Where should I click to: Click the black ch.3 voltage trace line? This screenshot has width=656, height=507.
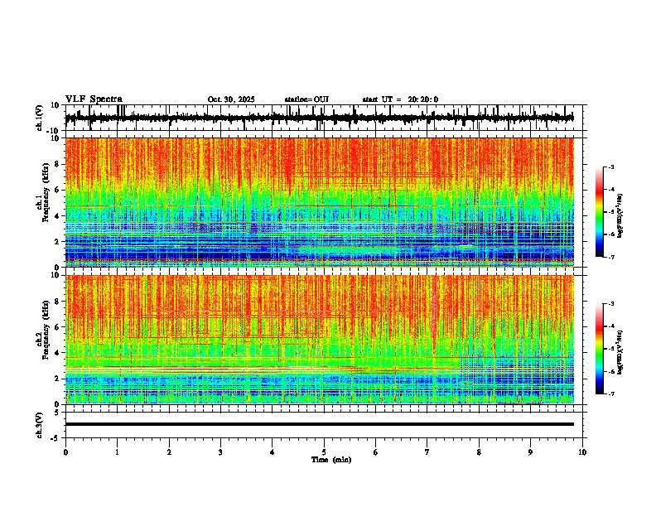(x=319, y=424)
